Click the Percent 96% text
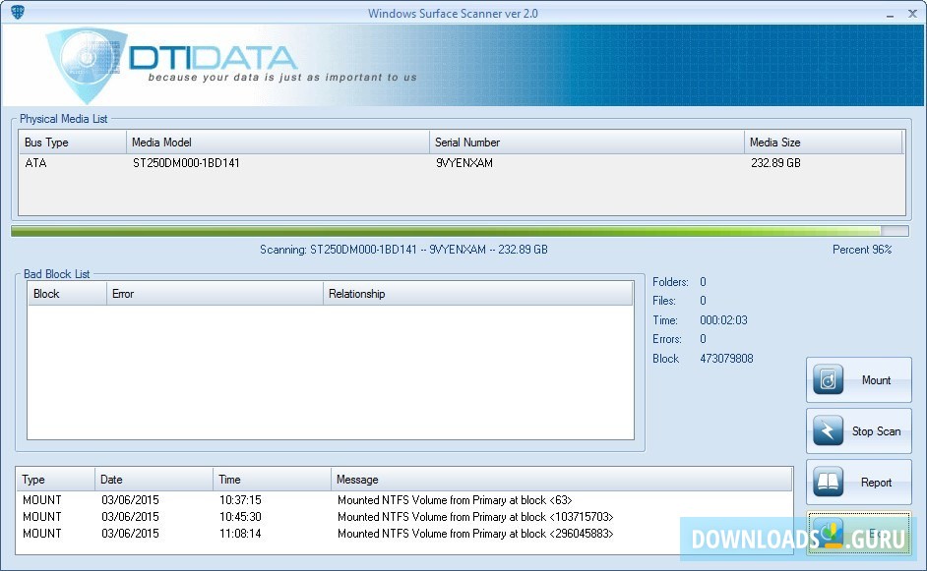 [862, 250]
